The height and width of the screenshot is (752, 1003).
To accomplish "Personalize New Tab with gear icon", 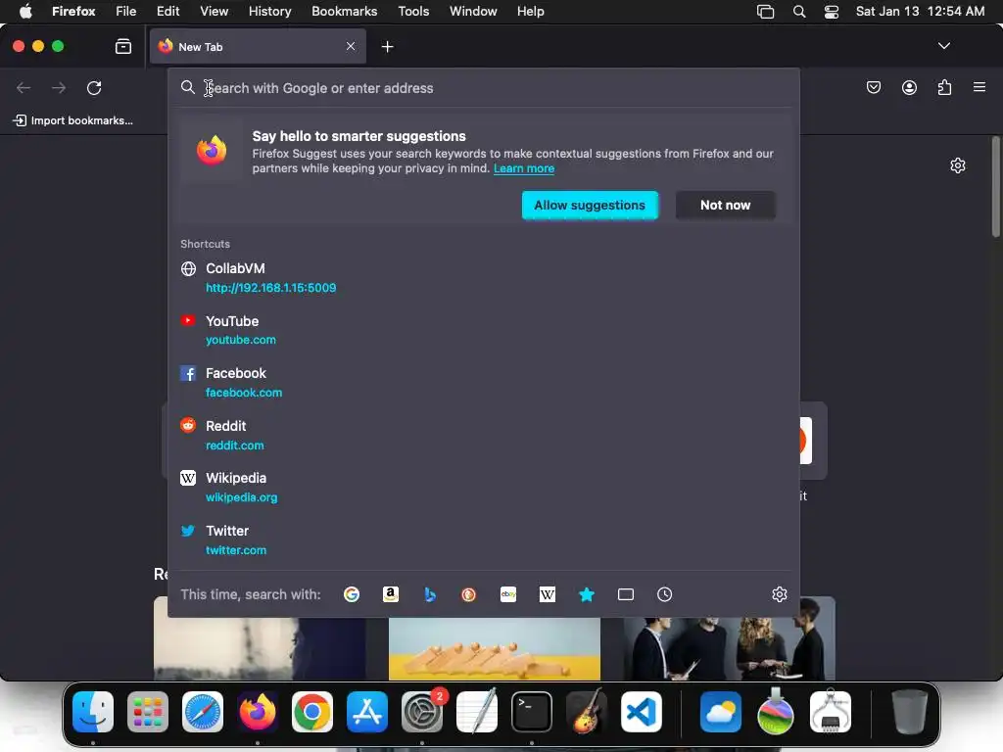I will coord(958,165).
